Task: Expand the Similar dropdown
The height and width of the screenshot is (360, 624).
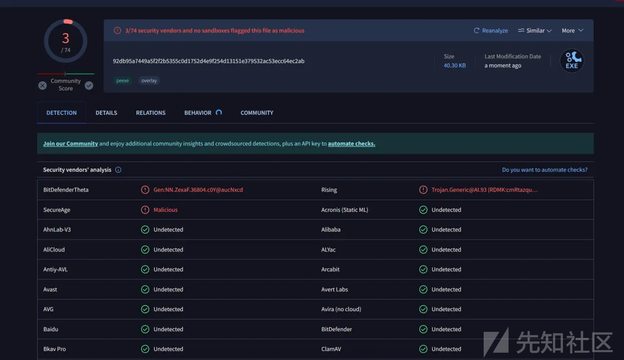Action: coord(535,31)
